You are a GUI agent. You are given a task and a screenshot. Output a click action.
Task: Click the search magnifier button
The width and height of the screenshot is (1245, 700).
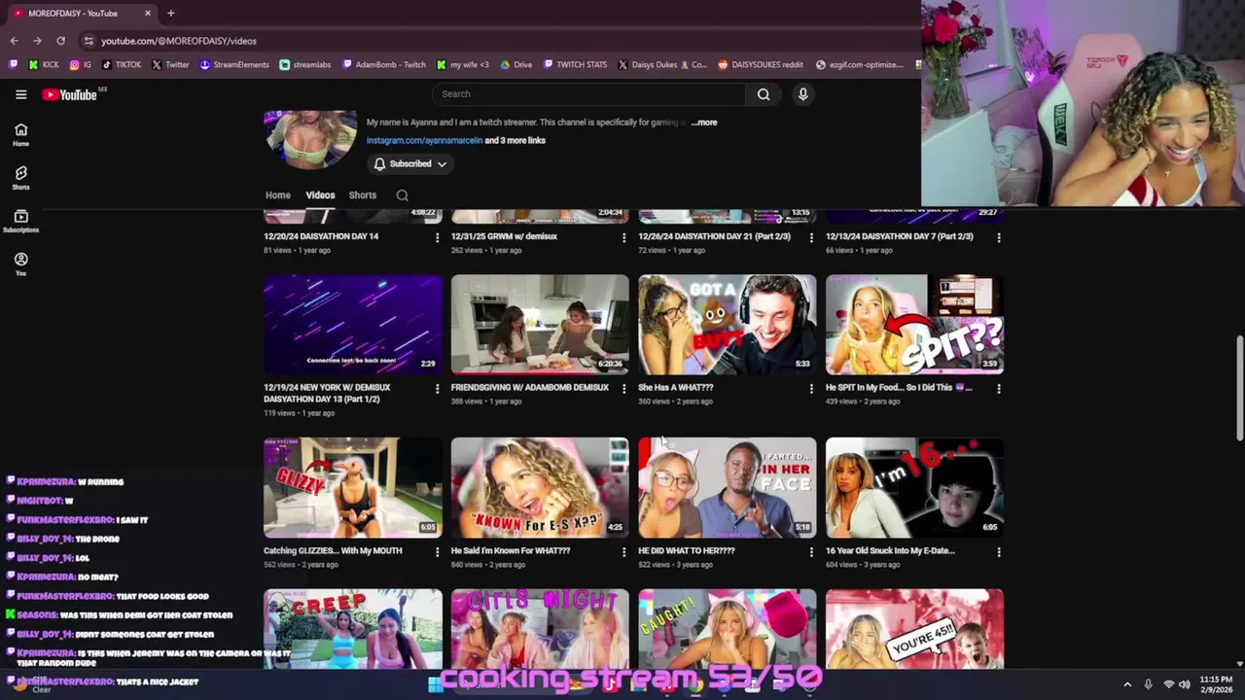[x=764, y=94]
